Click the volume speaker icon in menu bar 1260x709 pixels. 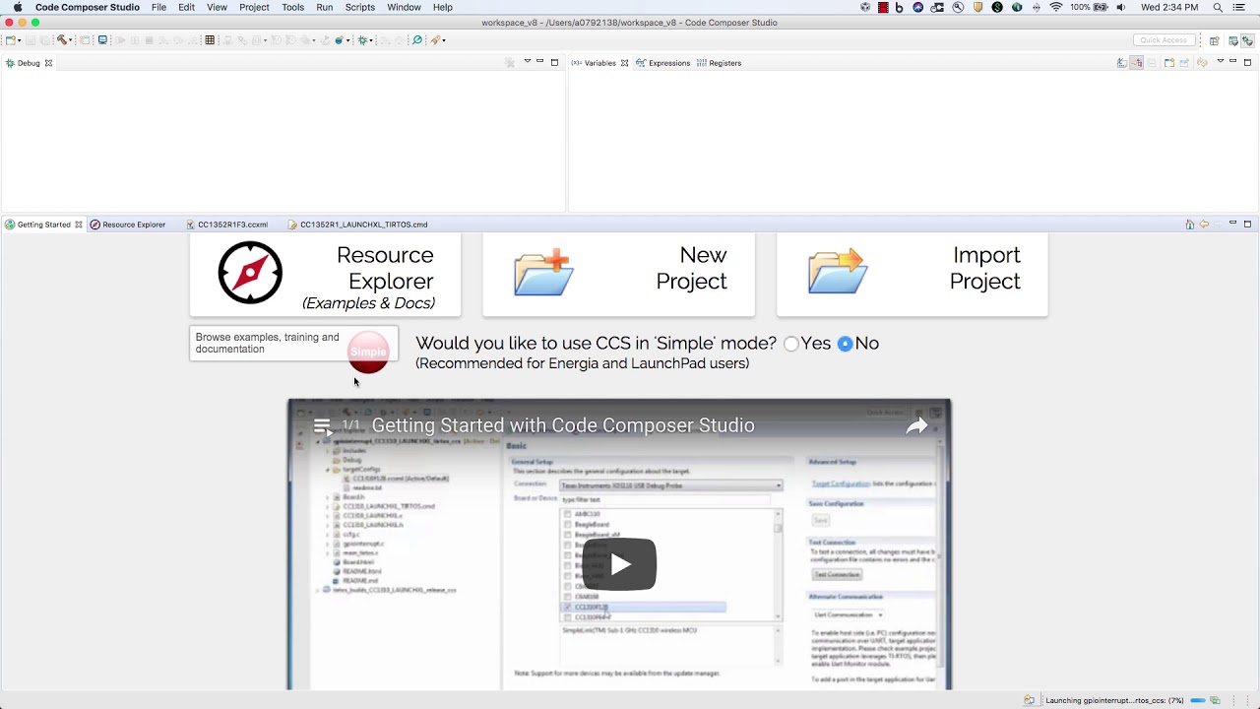coord(1120,7)
